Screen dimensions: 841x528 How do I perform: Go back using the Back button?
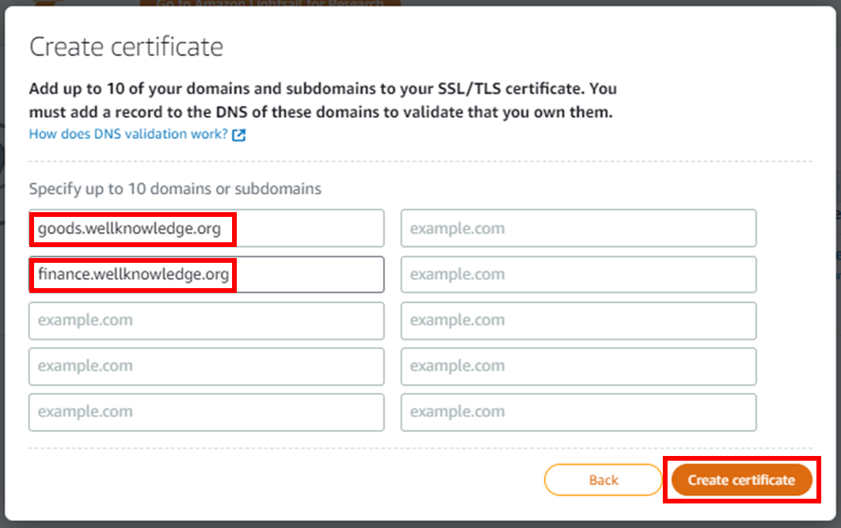pyautogui.click(x=603, y=480)
